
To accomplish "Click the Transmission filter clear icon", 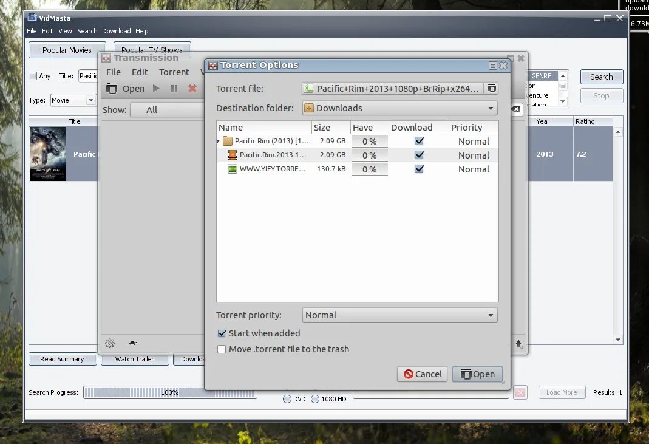I will coord(515,109).
